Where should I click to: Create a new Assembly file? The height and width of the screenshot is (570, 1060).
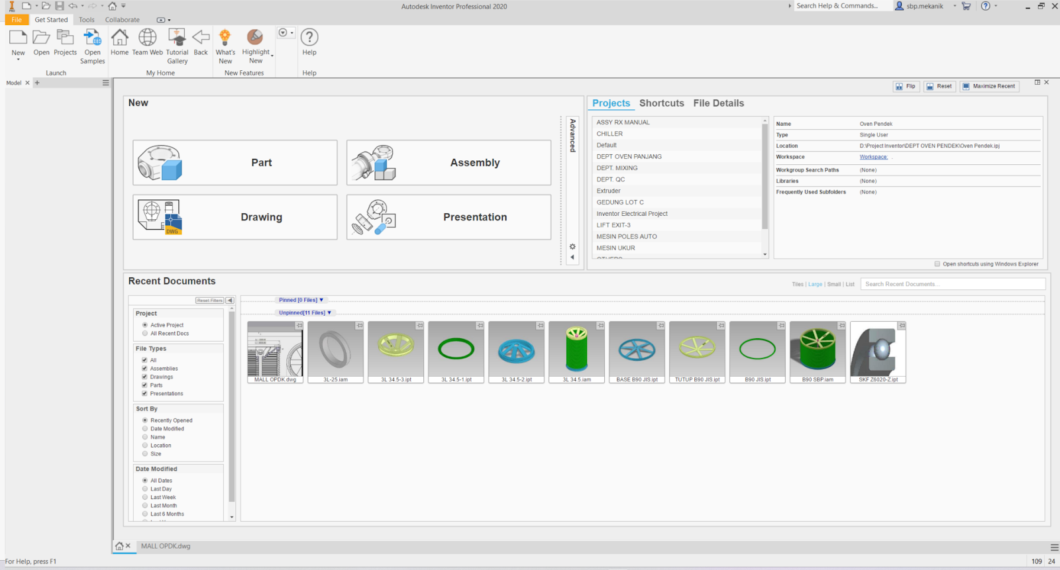tap(449, 162)
